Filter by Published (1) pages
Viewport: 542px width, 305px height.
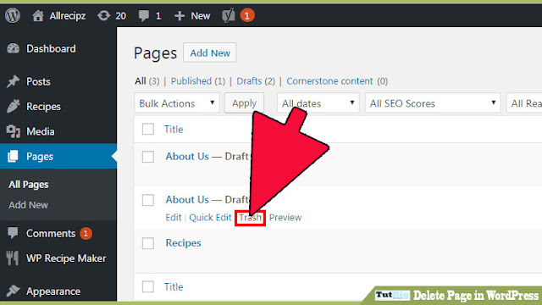click(198, 81)
